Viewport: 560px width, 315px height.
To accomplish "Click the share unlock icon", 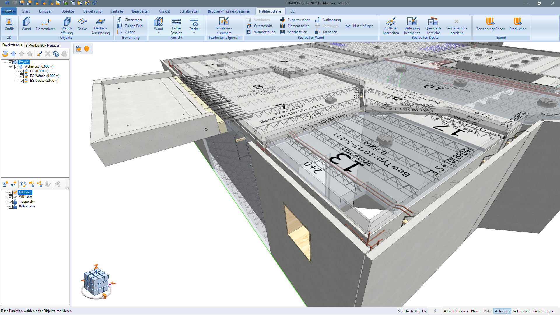I will coord(40,184).
